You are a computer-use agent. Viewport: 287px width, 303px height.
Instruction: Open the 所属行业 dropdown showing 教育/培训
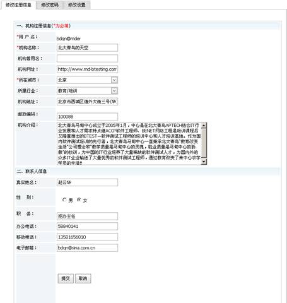pos(87,91)
